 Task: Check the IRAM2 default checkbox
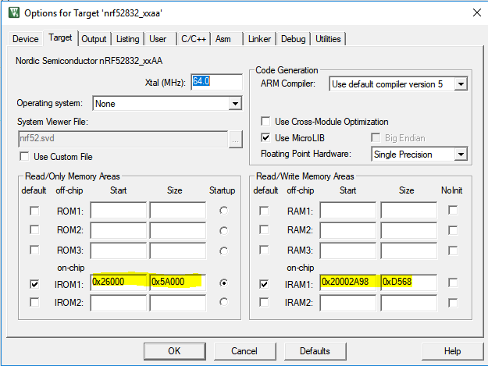click(264, 302)
